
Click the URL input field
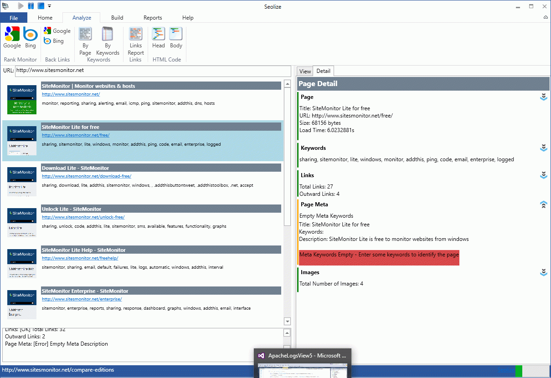tap(153, 71)
